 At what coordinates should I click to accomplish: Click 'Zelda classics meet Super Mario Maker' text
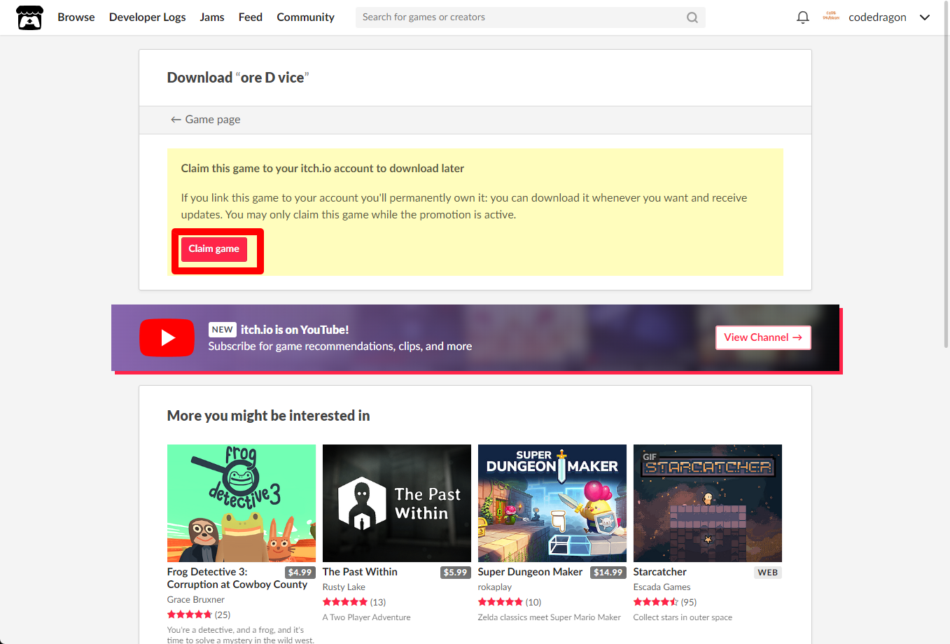click(550, 617)
